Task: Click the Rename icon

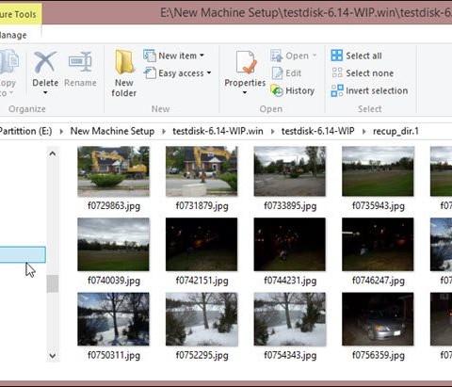Action: tap(80, 62)
